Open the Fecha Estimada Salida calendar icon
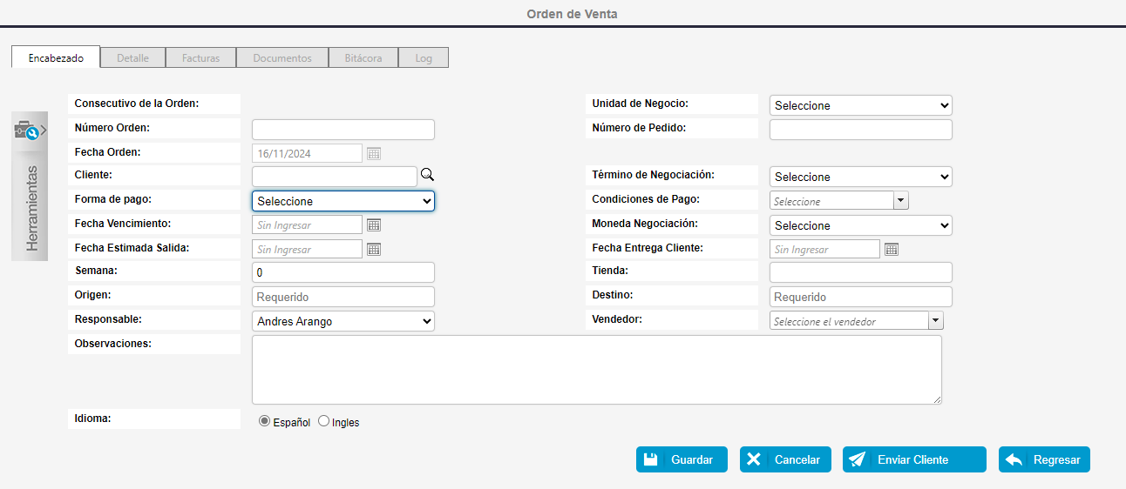 point(373,249)
